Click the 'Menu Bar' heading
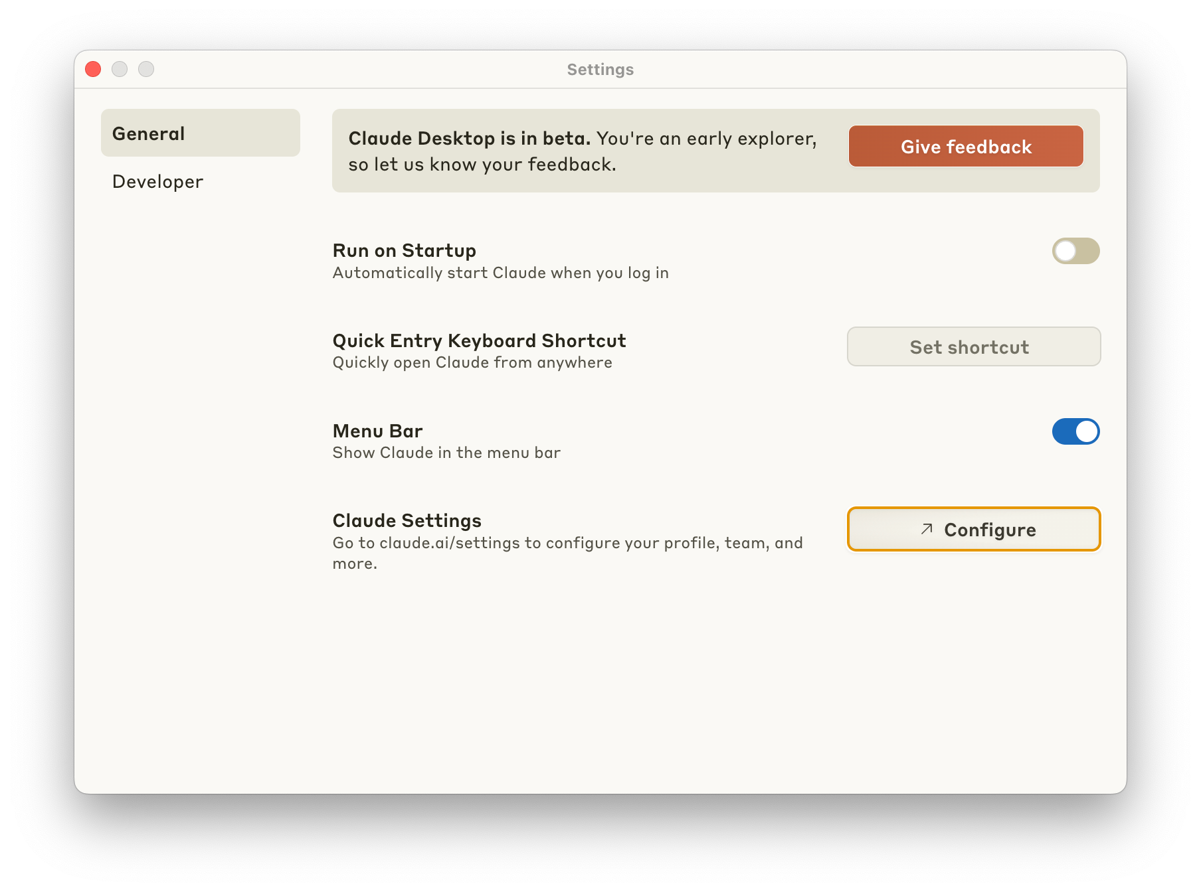The width and height of the screenshot is (1201, 892). pos(377,431)
